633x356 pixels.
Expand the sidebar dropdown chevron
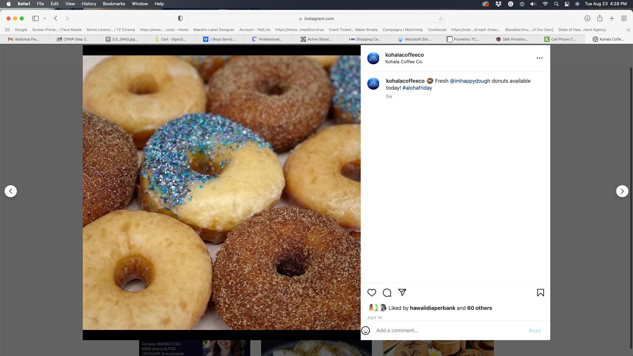coord(45,18)
